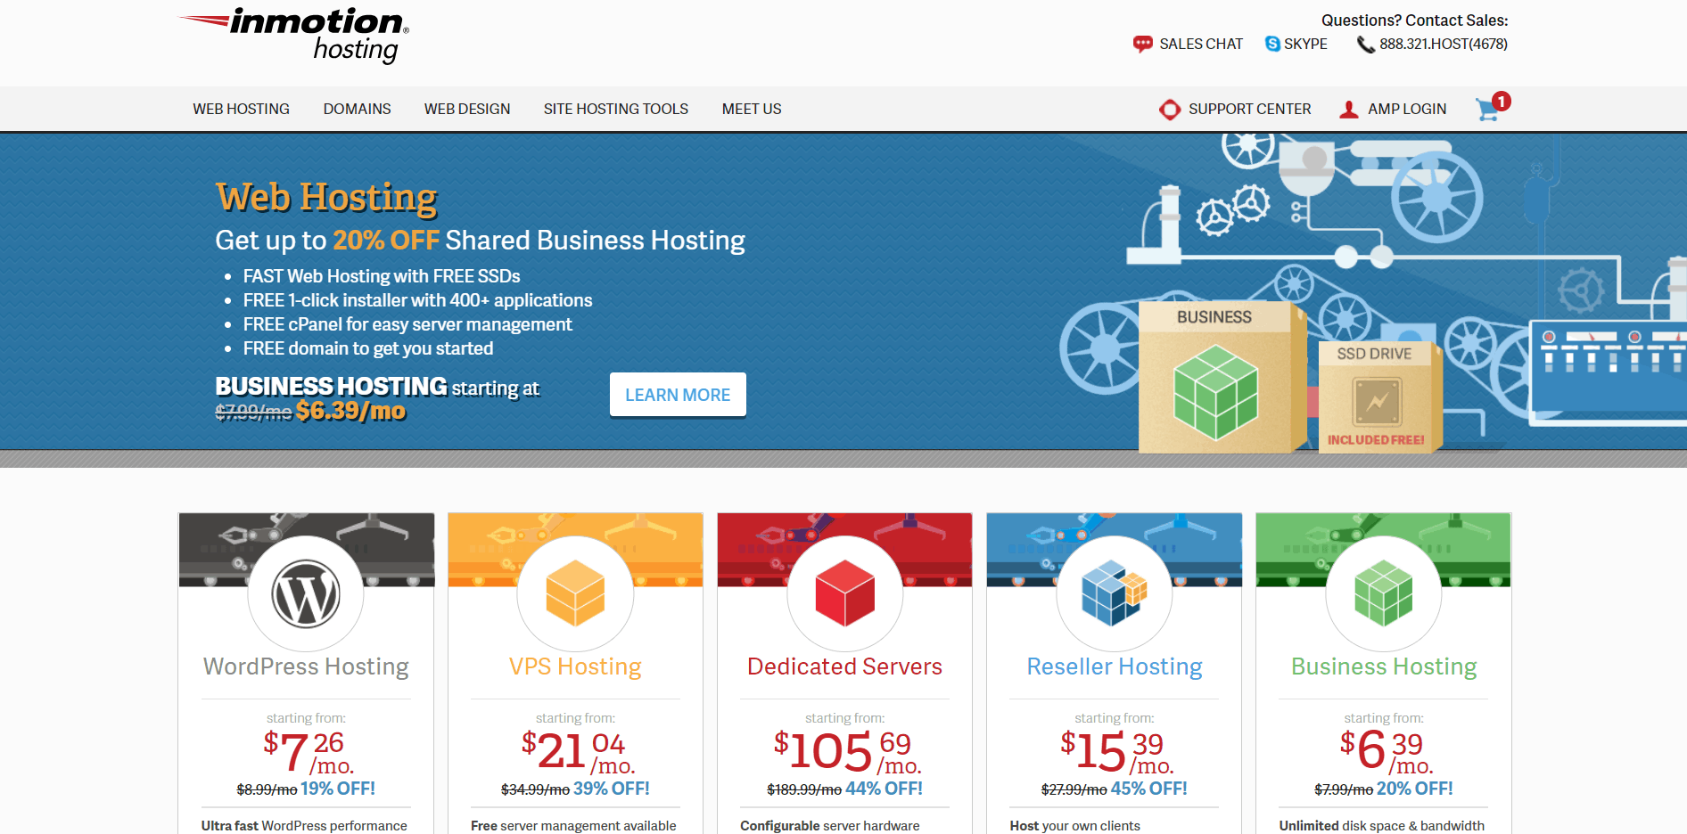
Task: Open the Sales Chat bubble icon
Action: coord(1142,44)
